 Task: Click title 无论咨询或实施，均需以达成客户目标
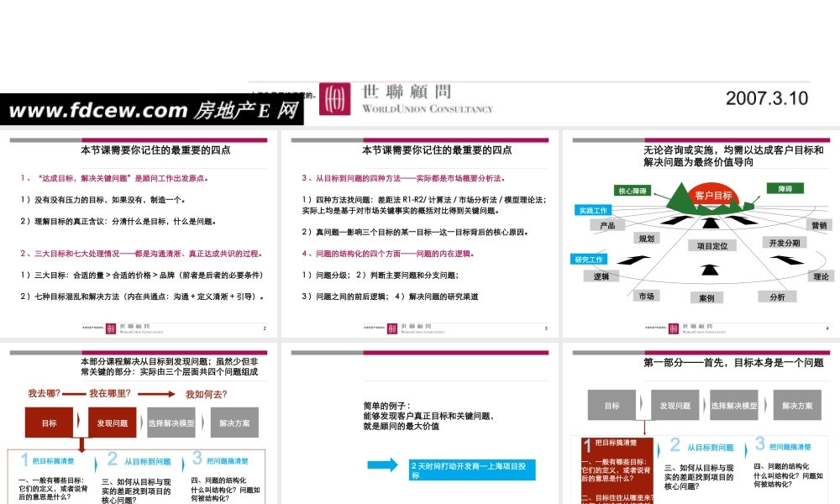733,156
